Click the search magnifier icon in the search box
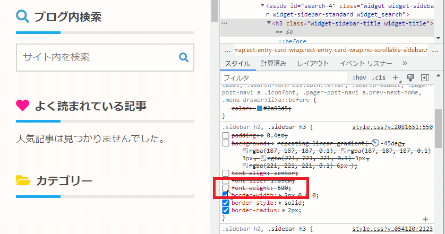This screenshot has width=445, height=234. coord(184,57)
